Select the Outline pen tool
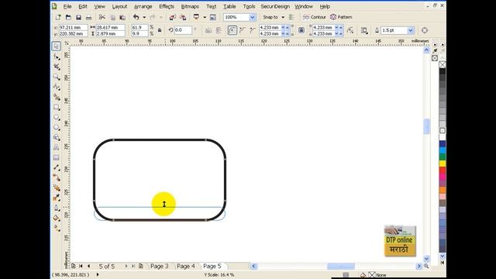This screenshot has height=279, width=496. coord(57,208)
